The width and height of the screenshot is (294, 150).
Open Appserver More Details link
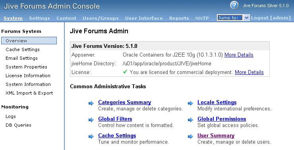(x=239, y=55)
